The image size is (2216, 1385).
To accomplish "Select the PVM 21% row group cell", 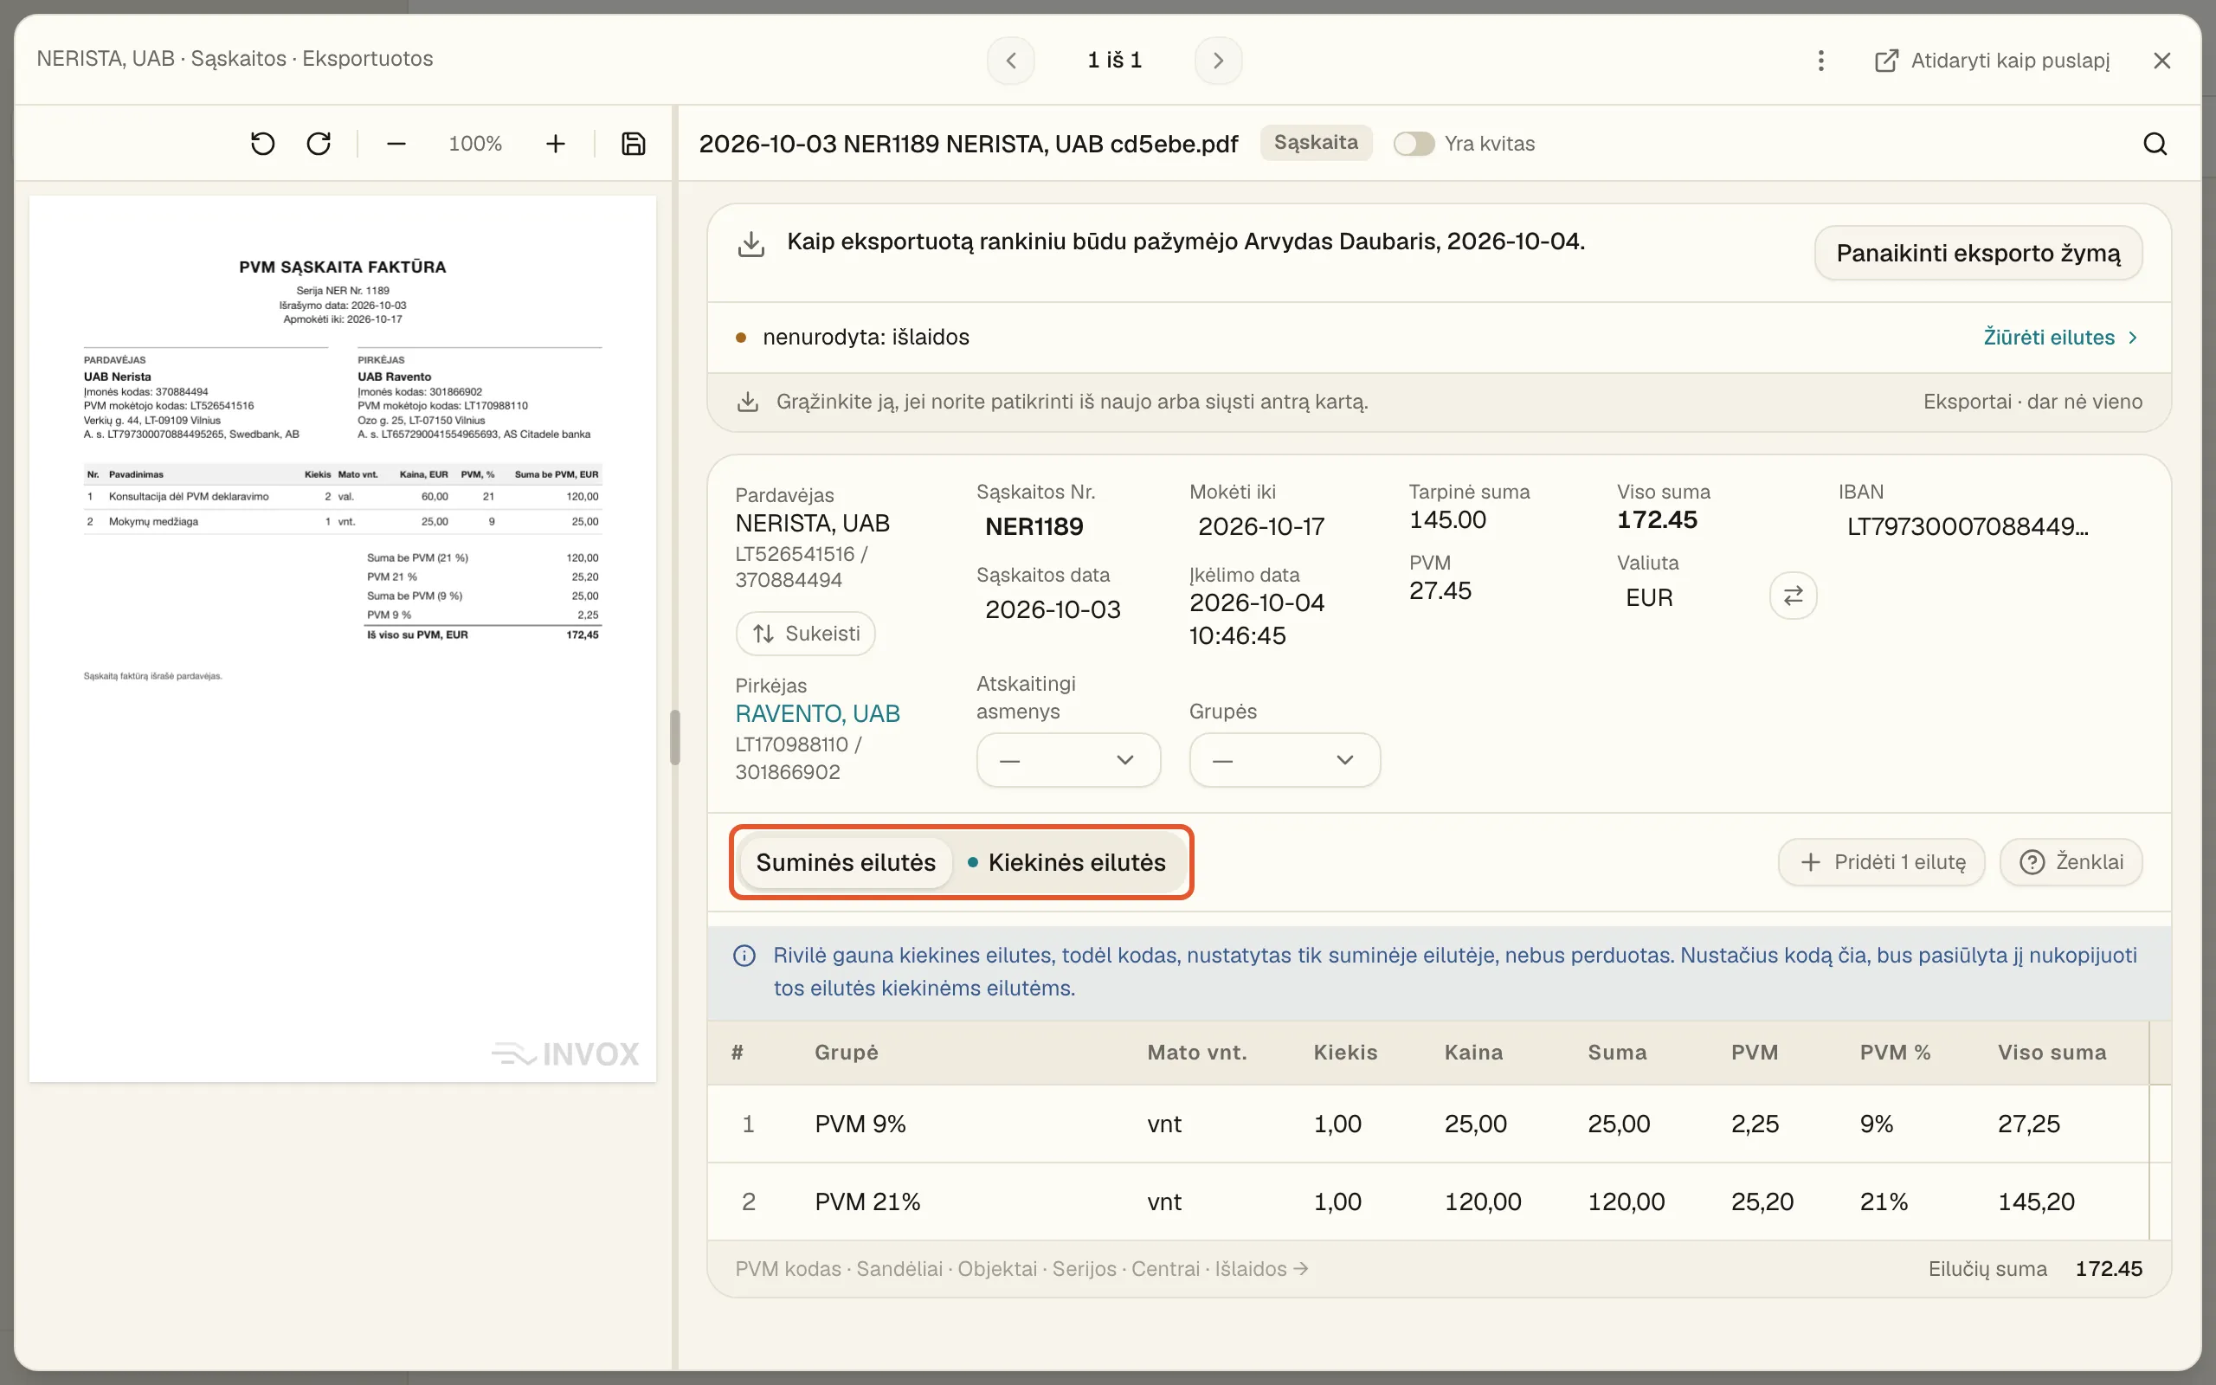I will click(x=867, y=1201).
